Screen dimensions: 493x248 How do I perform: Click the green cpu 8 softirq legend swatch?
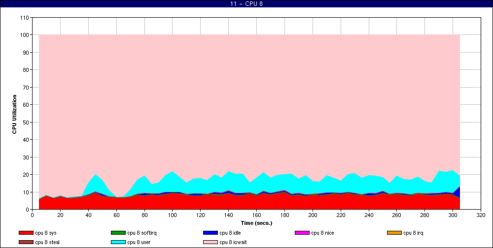coord(118,233)
